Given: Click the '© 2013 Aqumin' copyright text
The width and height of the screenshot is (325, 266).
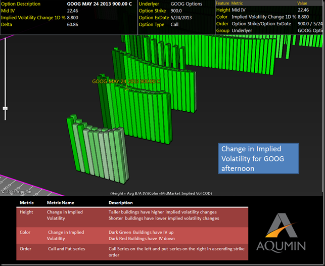Looking at the screenshot, I should click(x=17, y=192).
